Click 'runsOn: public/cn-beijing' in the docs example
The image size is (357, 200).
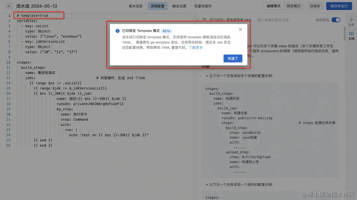coord(247,118)
